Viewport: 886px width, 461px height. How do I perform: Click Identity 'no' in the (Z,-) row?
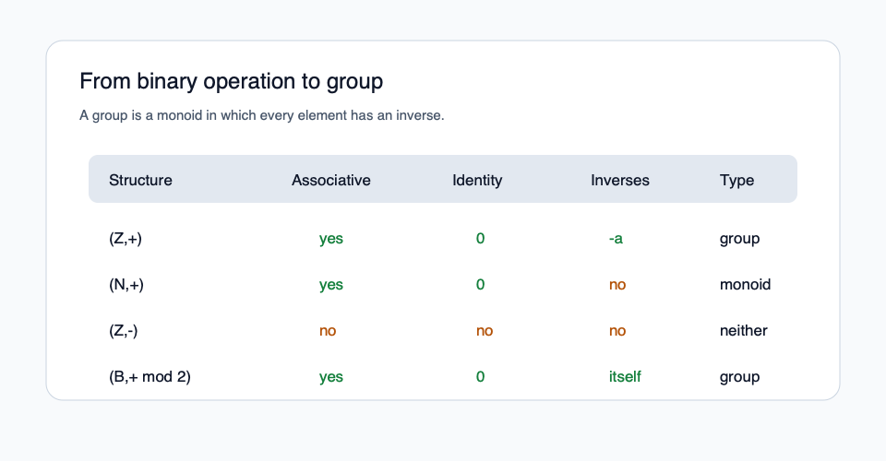[x=485, y=331]
